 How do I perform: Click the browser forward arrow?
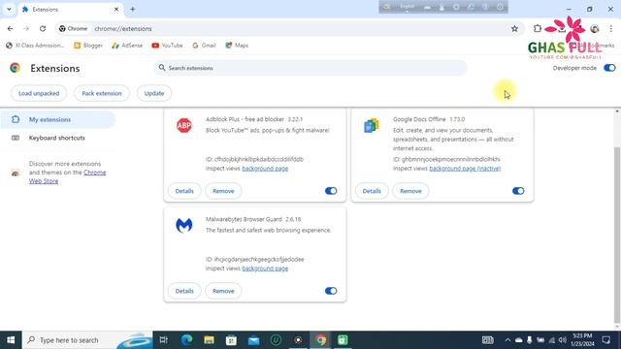tap(26, 28)
